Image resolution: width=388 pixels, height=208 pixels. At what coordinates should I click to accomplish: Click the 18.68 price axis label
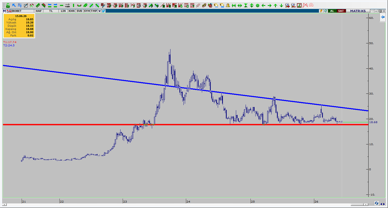pos(373,122)
